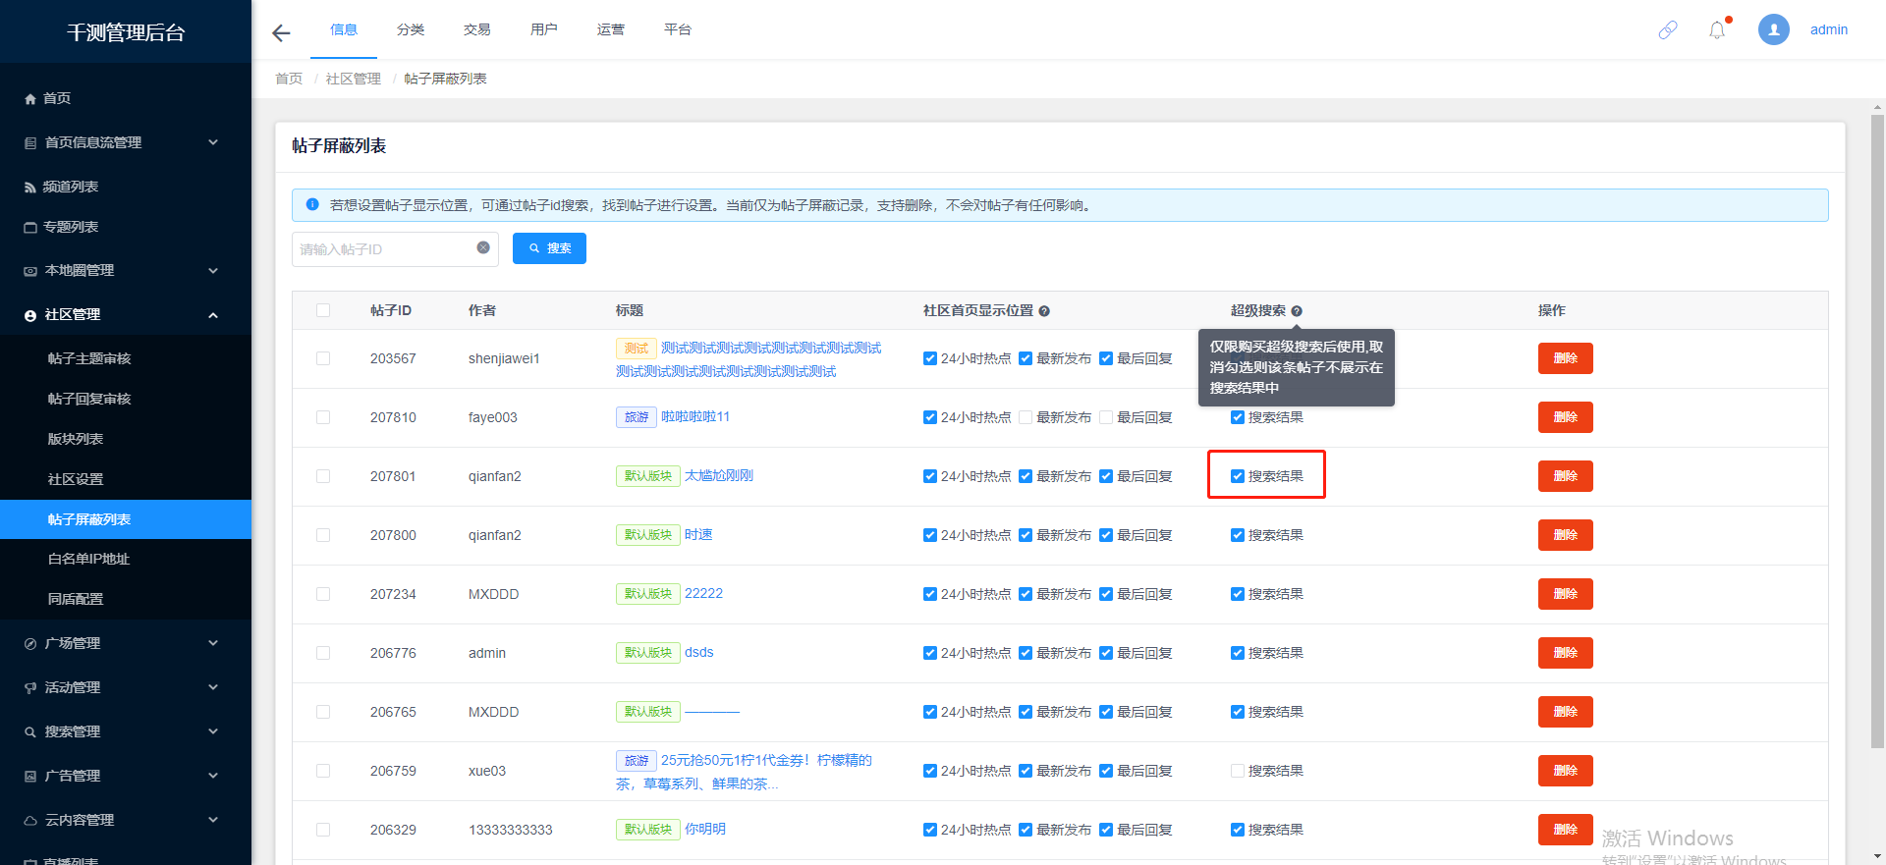Click the info icon in the blue notice

(x=312, y=204)
